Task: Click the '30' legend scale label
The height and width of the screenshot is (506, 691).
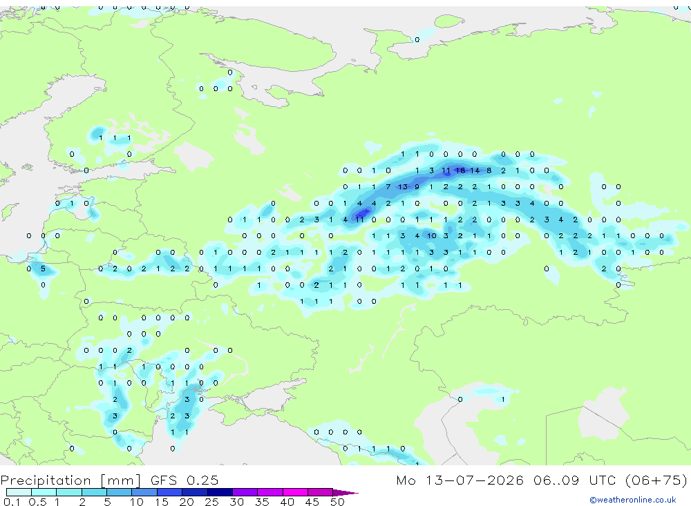Action: click(237, 502)
